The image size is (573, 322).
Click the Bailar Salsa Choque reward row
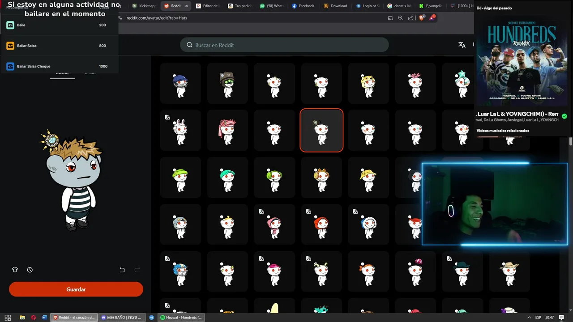coord(59,66)
